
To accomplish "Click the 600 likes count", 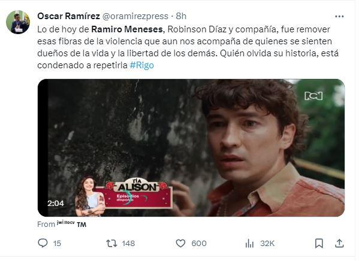I will click(x=199, y=244).
